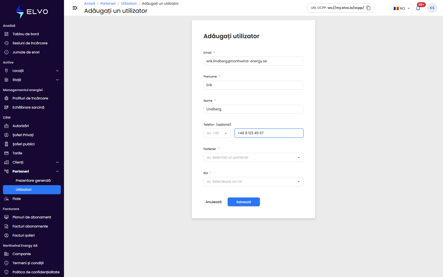Expand the Stații submenu
443x277 pixels.
click(57, 80)
